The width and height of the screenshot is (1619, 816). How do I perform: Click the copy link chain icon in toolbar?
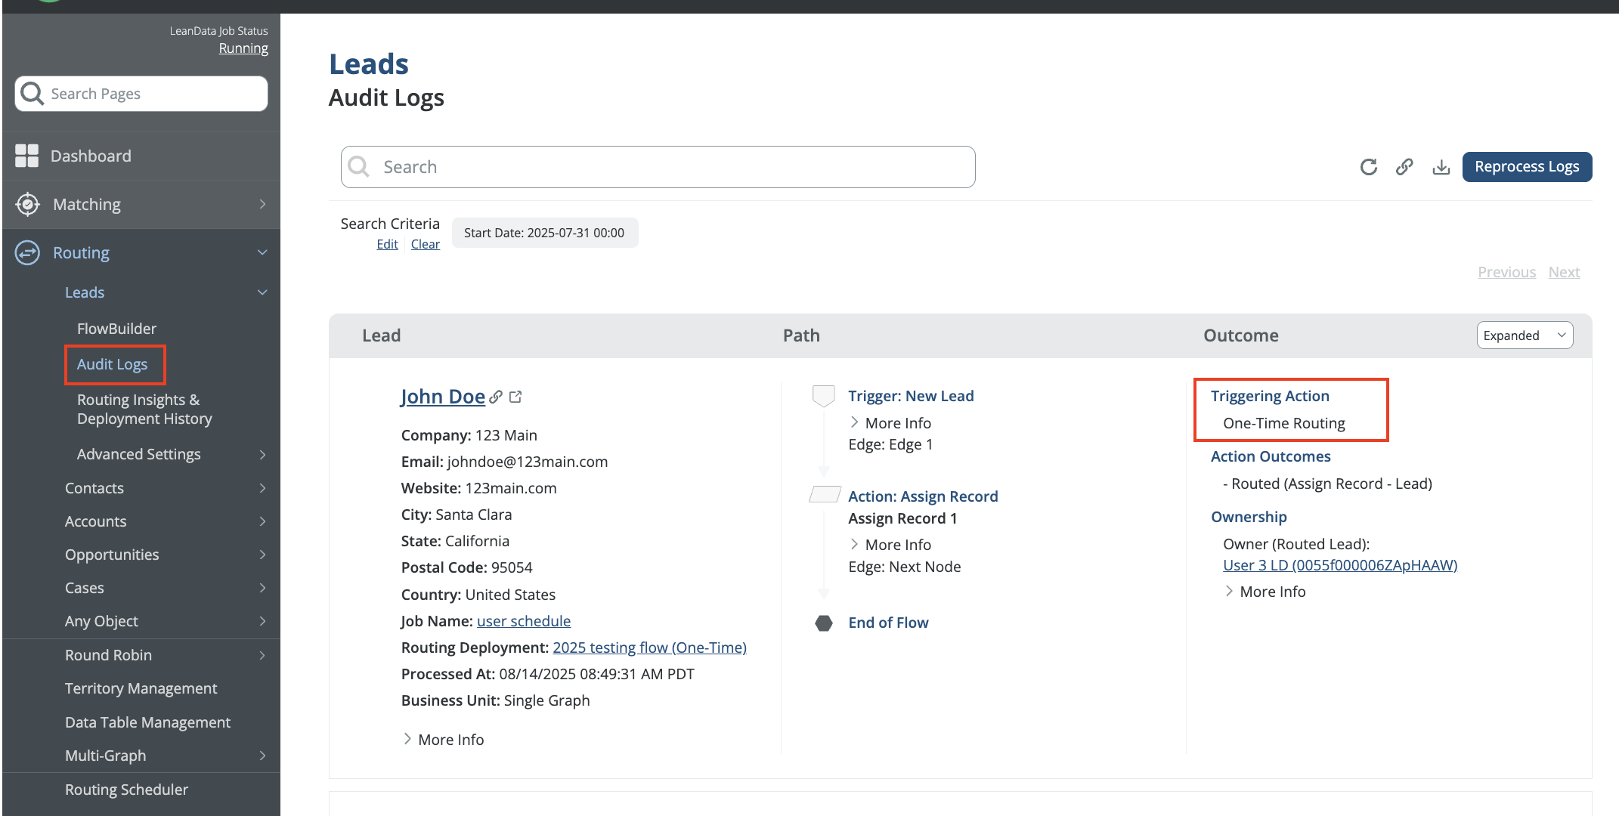(x=1404, y=167)
